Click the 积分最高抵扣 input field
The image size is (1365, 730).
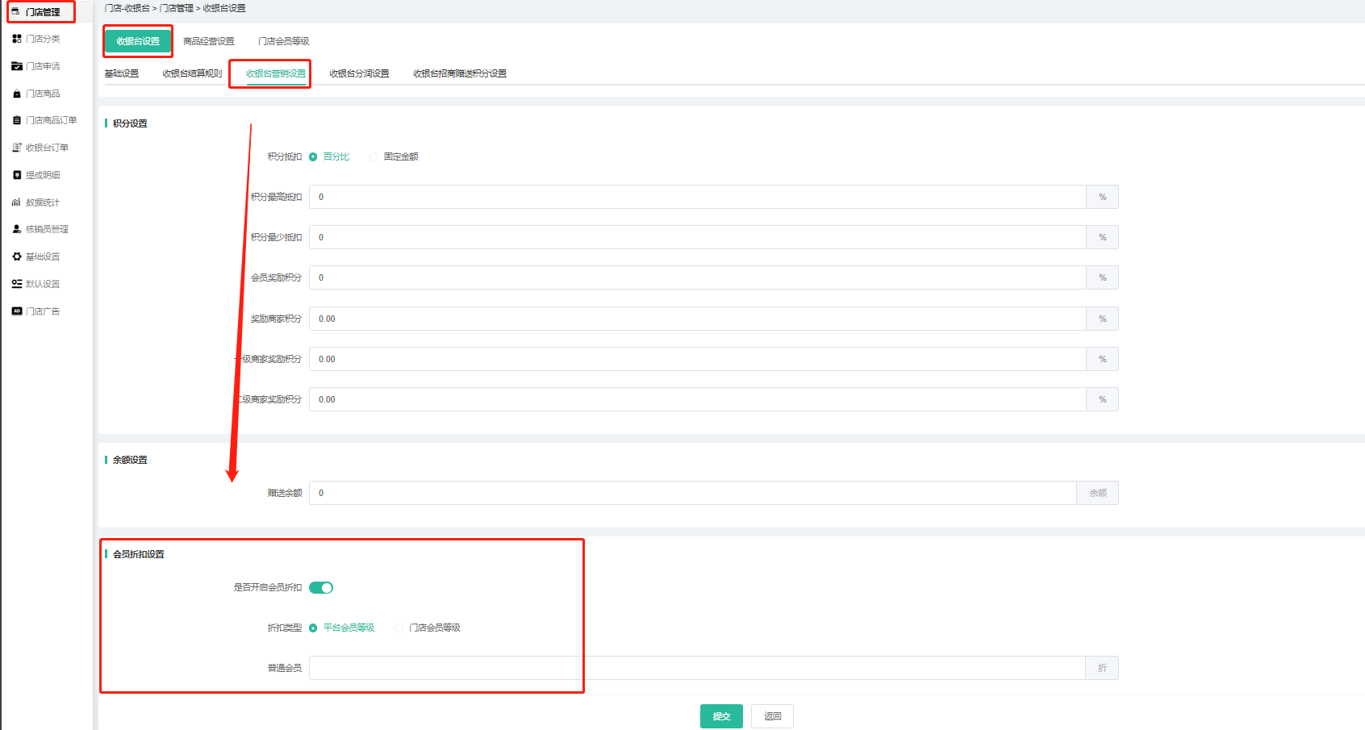697,197
